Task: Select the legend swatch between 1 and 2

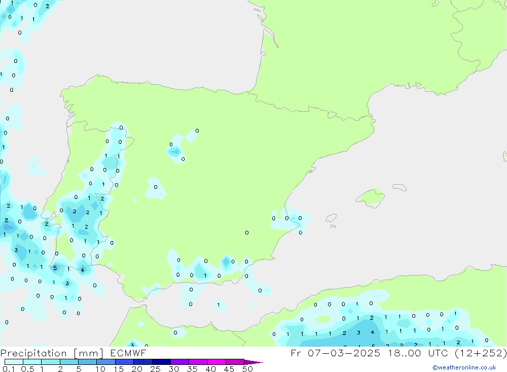Action: (51, 362)
